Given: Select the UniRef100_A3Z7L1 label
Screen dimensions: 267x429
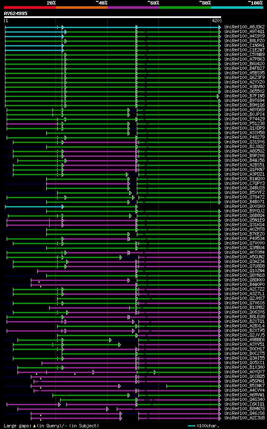Looking at the screenshot, I should coord(244,294).
